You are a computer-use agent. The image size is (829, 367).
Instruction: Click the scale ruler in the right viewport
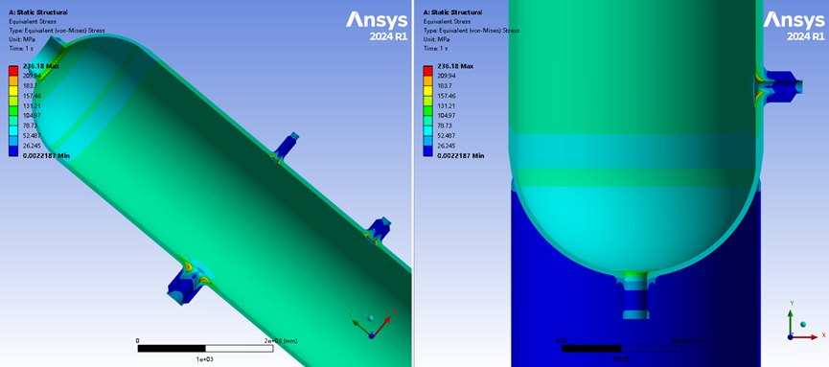point(622,349)
